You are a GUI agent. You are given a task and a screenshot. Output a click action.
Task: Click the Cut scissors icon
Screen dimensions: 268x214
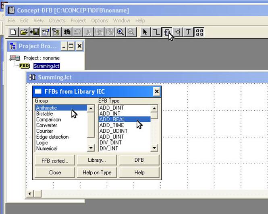[88, 32]
